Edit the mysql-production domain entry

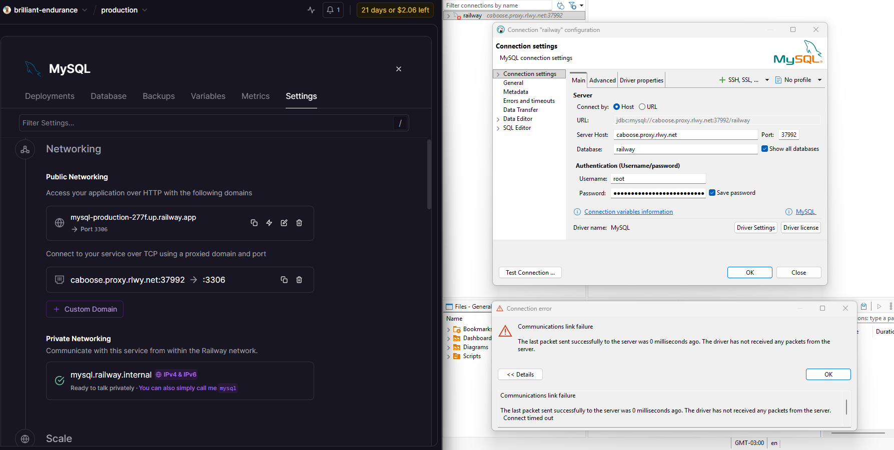coord(284,223)
